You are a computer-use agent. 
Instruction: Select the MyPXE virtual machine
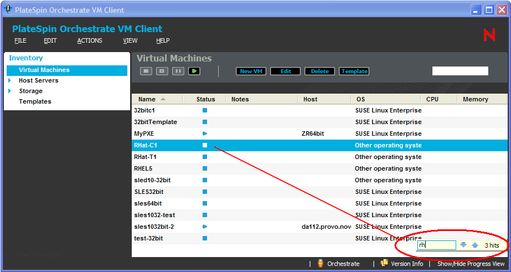[319, 134]
